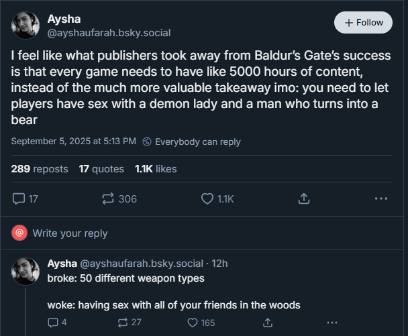This screenshot has height=336, width=408.
Task: Share the reply about weapon types
Action: point(268,323)
